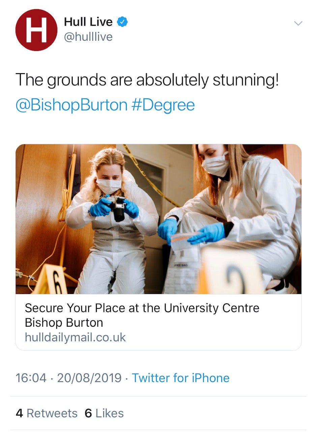Open the forensic students card image
The image size is (317, 432).
tap(158, 219)
